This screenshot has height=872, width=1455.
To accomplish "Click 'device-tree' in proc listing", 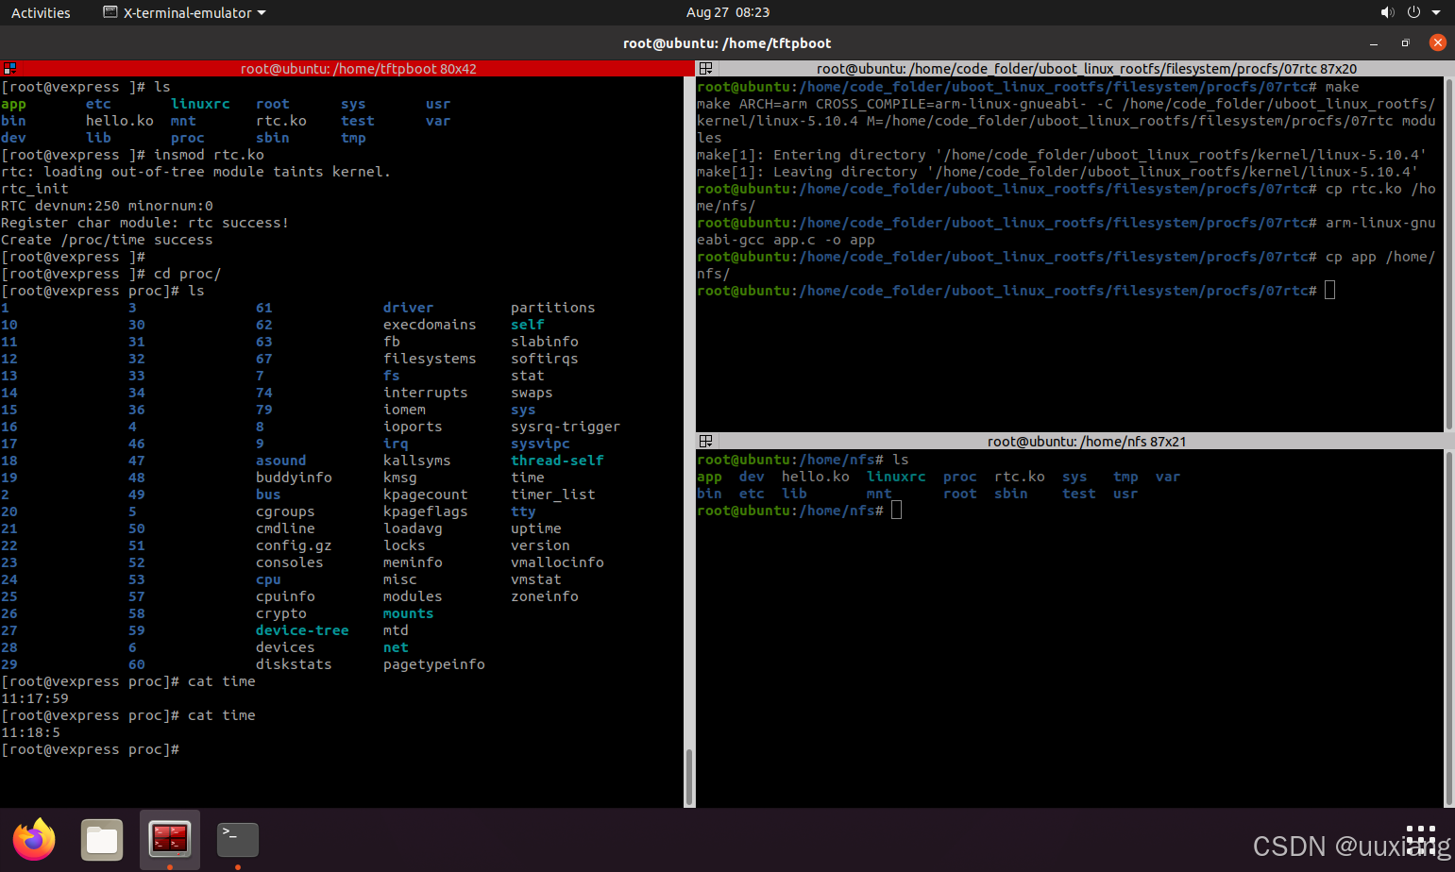I will [x=302, y=630].
